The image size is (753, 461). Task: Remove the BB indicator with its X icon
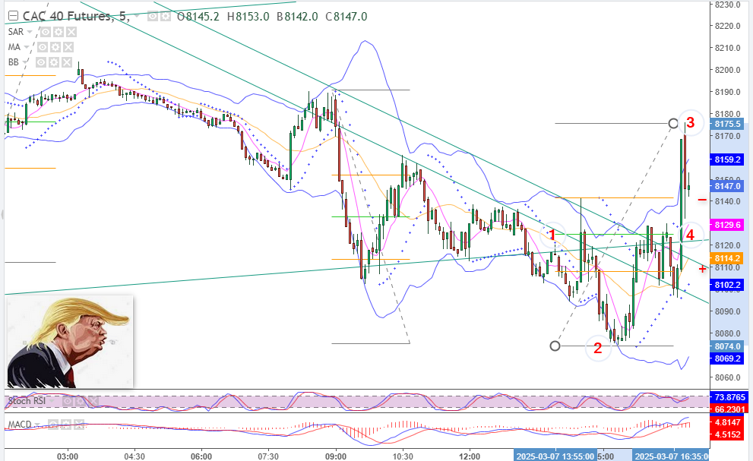66,62
